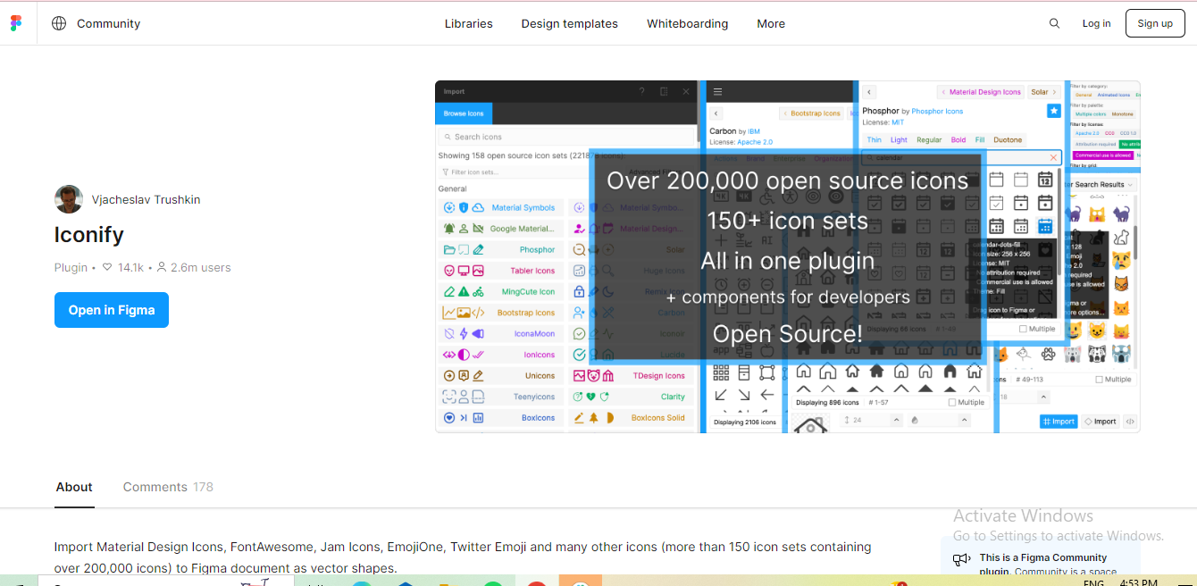The height and width of the screenshot is (586, 1197).
Task: Click the megaphone icon in the Community plugin notice
Action: (x=961, y=560)
